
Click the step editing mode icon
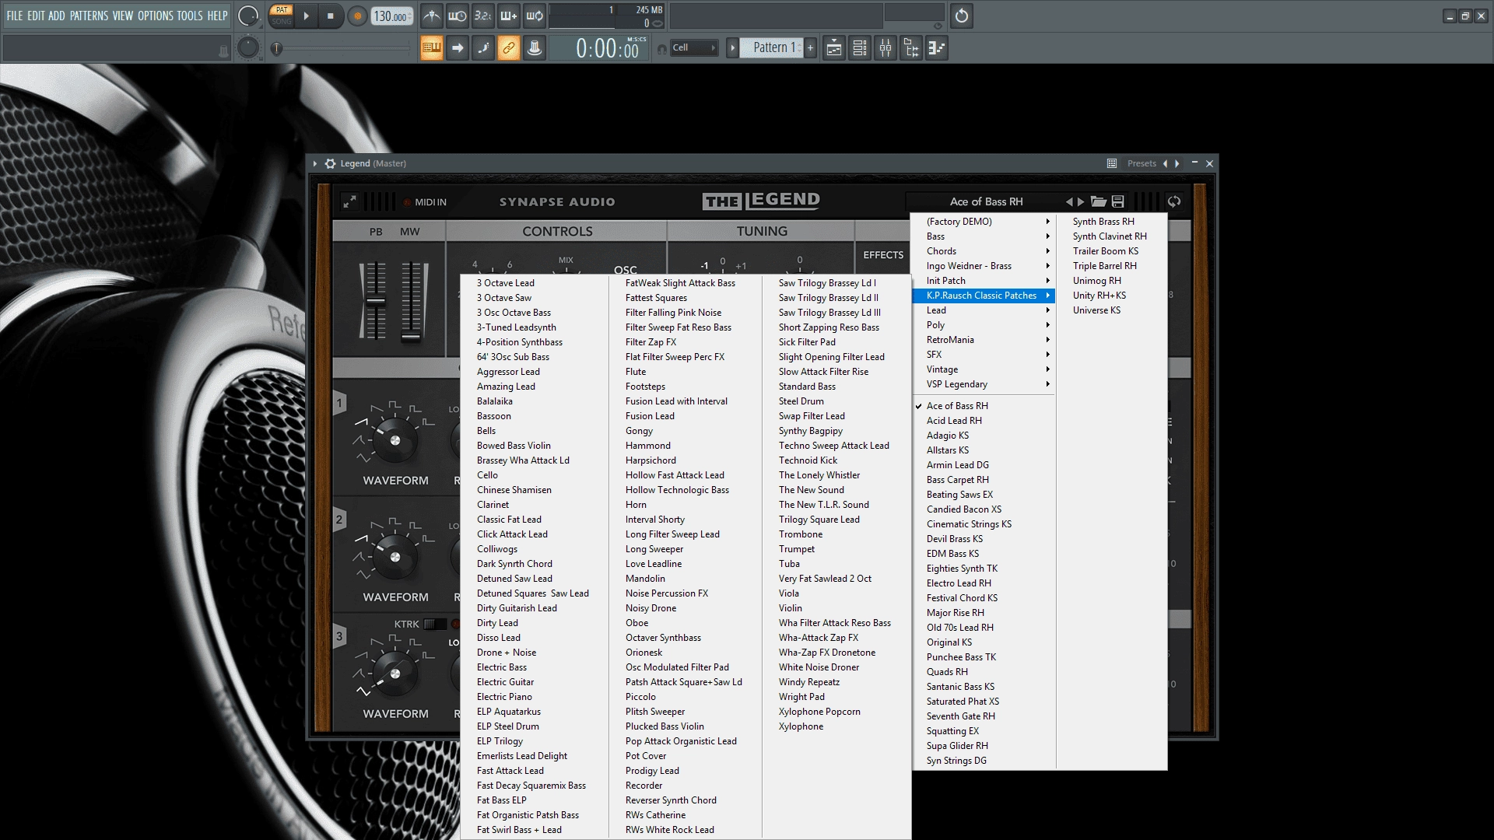[483, 48]
